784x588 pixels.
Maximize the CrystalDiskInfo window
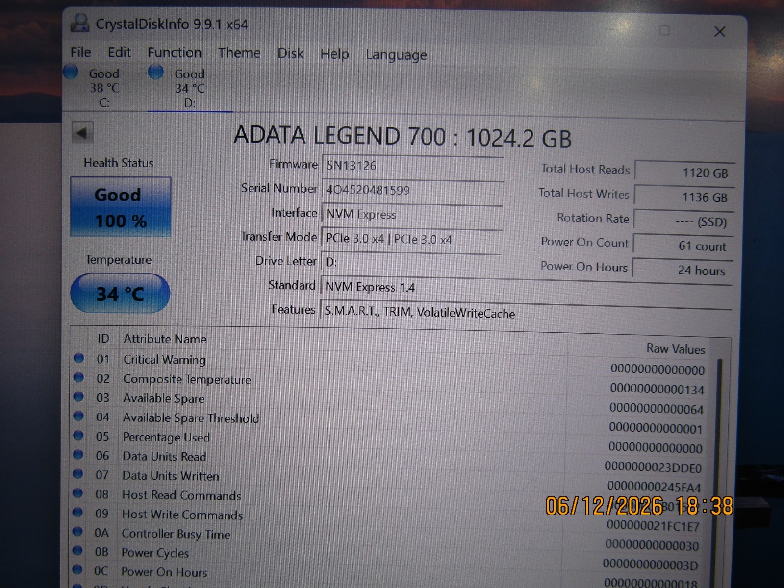(664, 30)
